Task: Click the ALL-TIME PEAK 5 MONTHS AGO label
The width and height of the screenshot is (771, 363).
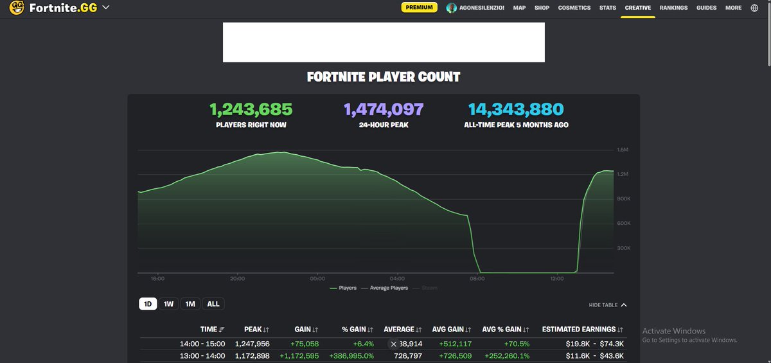Action: [x=516, y=125]
